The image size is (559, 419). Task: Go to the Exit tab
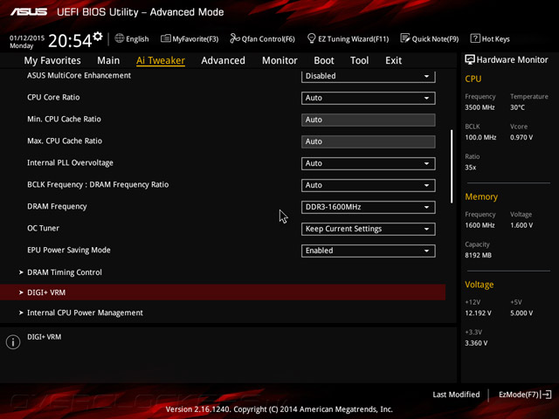393,60
